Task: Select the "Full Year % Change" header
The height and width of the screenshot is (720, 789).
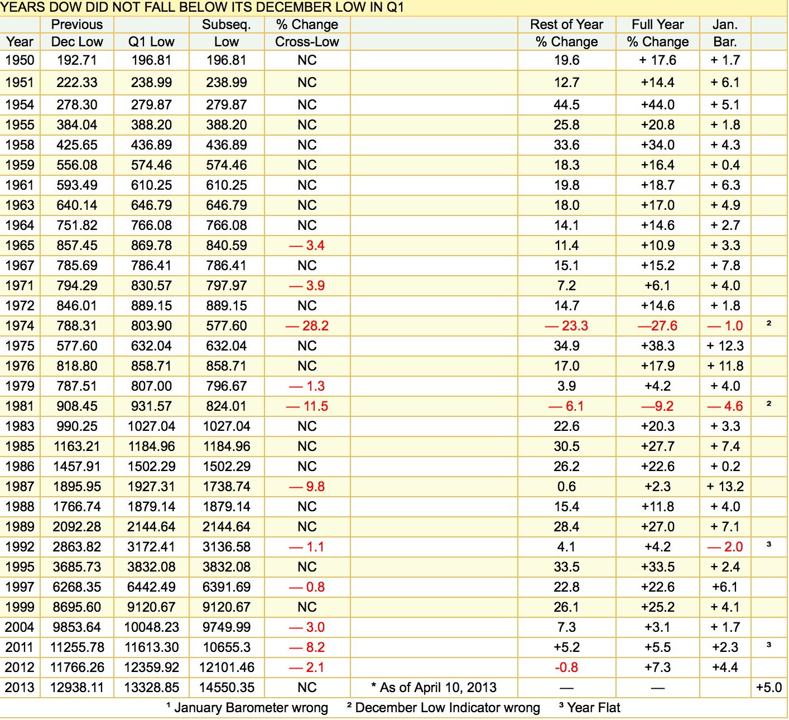Action: coord(657,33)
